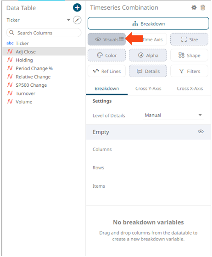Click the Breakdown button at top
The width and height of the screenshot is (212, 257).
tap(148, 23)
